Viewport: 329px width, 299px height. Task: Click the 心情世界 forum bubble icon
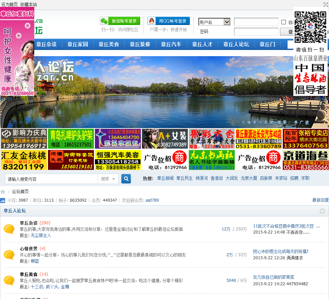[9, 254]
